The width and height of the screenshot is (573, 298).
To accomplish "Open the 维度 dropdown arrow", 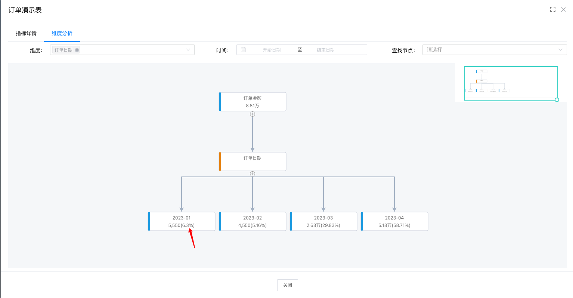I will point(188,50).
